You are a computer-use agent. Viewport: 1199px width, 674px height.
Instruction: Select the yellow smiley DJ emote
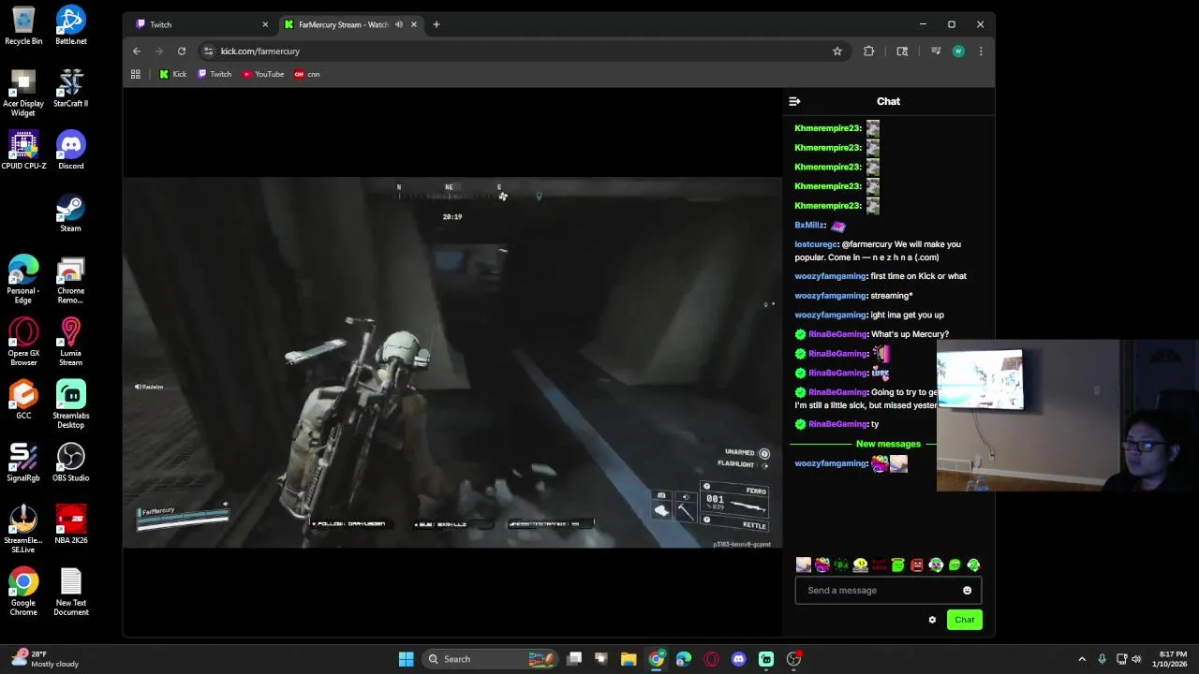(860, 564)
